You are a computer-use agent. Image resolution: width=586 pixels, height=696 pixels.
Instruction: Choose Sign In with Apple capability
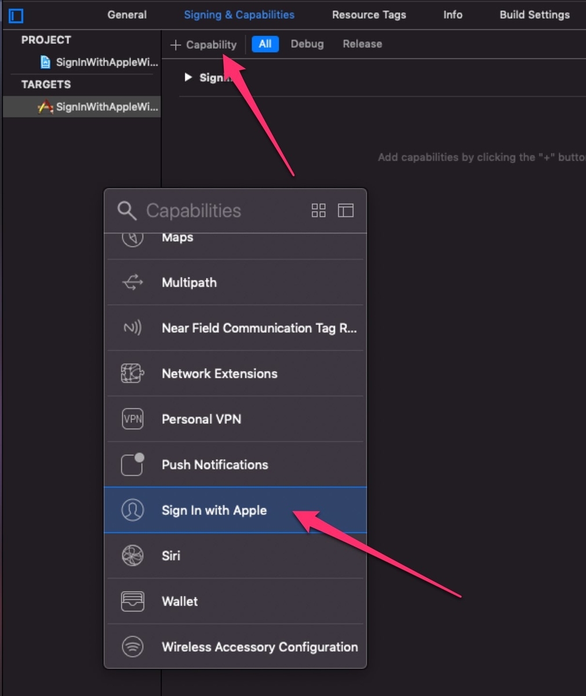235,510
